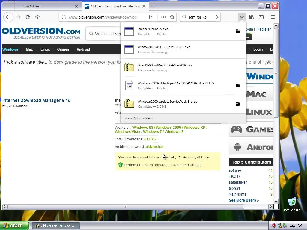Select WindowsXP-KB975337-x86-ENU.exe download entry
Viewport: 307px width, 230px height.
click(183, 49)
